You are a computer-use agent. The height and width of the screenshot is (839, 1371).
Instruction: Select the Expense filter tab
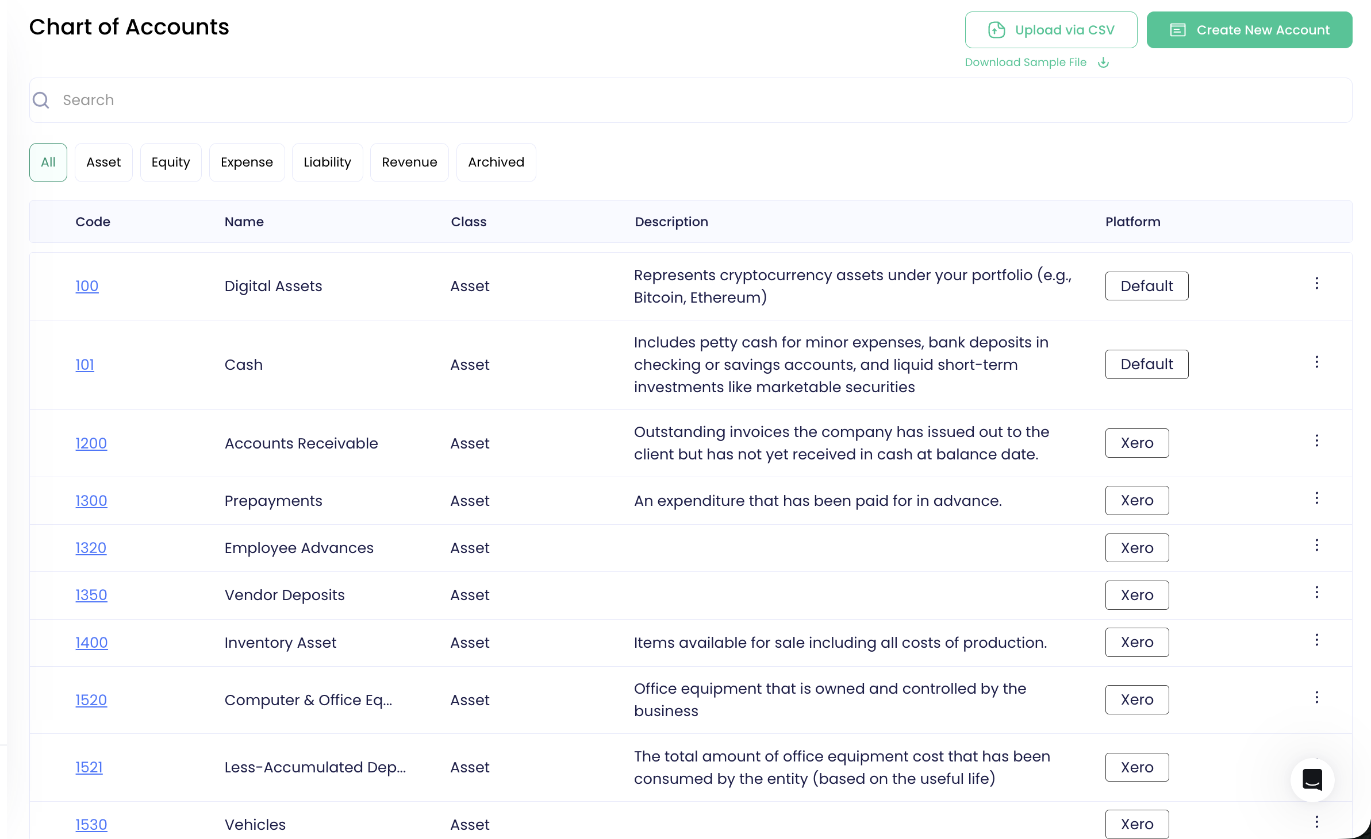click(247, 162)
